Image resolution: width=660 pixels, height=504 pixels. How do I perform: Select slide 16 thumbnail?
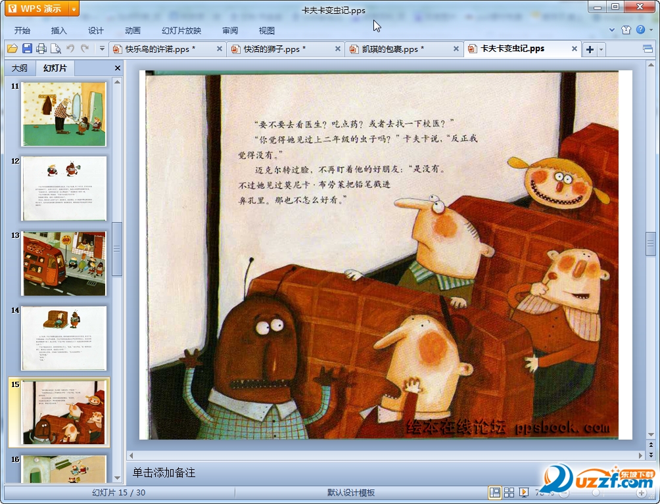click(64, 469)
